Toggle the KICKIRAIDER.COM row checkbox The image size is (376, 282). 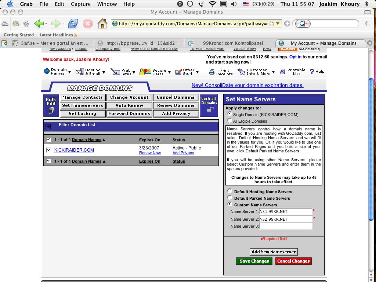point(49,150)
